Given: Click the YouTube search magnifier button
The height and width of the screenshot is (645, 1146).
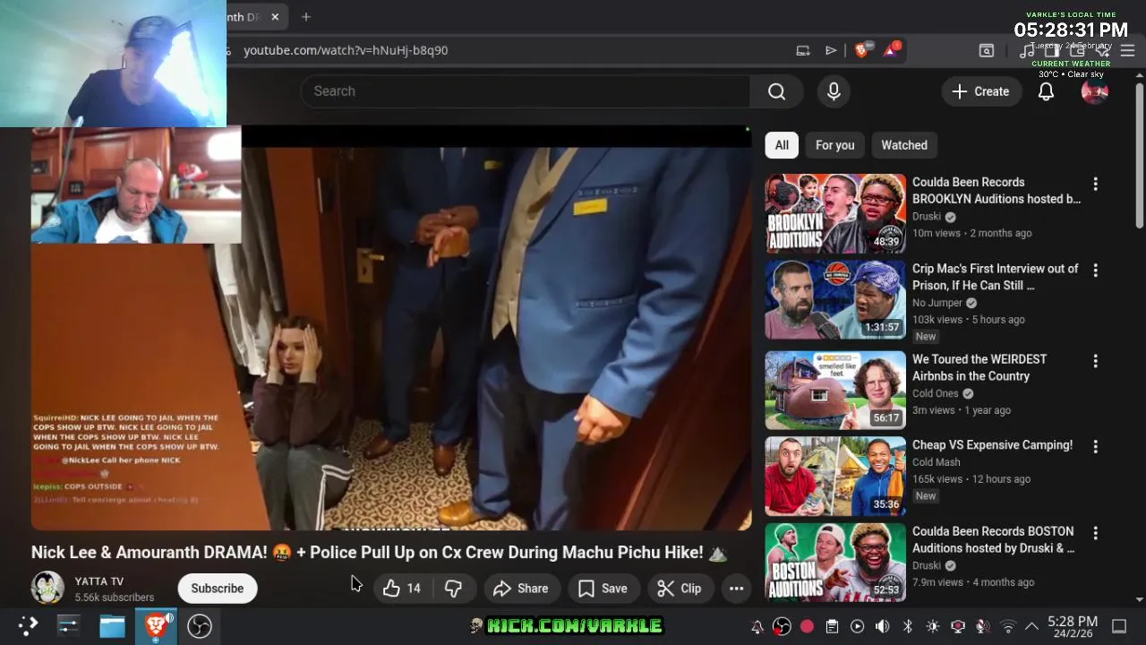Looking at the screenshot, I should [x=776, y=91].
